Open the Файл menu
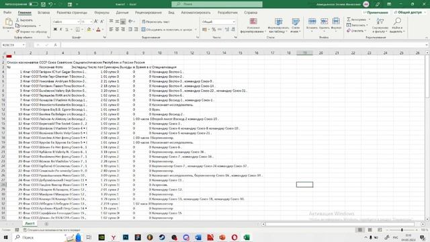 point(7,12)
